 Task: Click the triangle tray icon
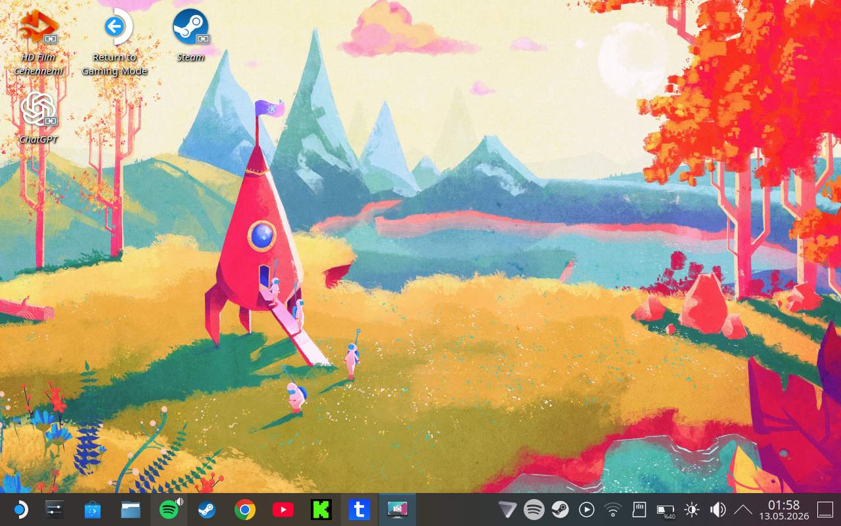pos(508,510)
